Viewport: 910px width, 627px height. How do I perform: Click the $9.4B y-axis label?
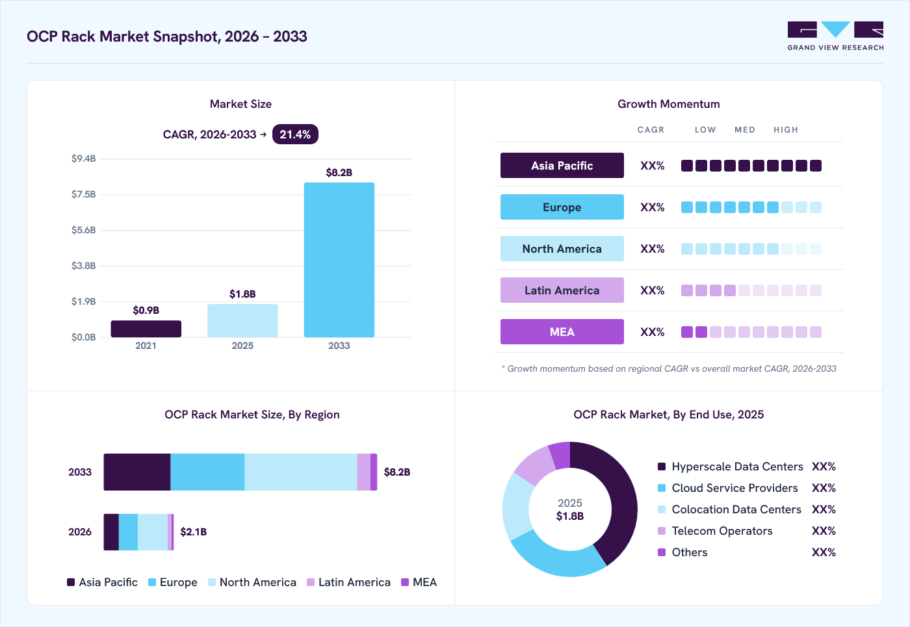[x=84, y=159]
